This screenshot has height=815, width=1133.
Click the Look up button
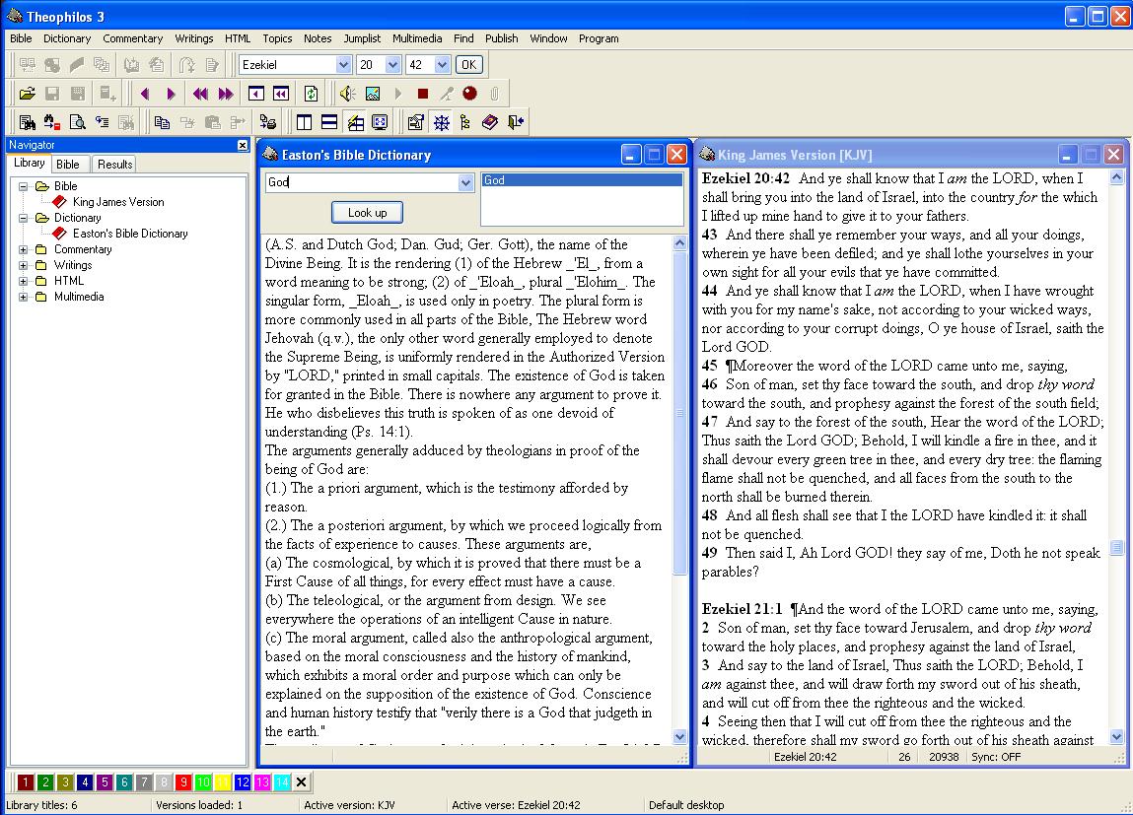[367, 212]
